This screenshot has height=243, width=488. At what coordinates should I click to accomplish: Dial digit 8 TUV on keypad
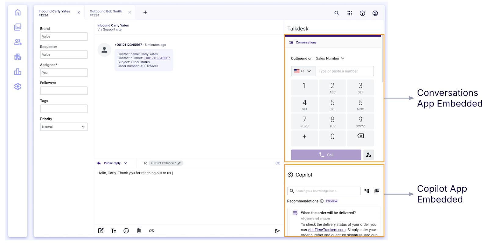(x=332, y=122)
